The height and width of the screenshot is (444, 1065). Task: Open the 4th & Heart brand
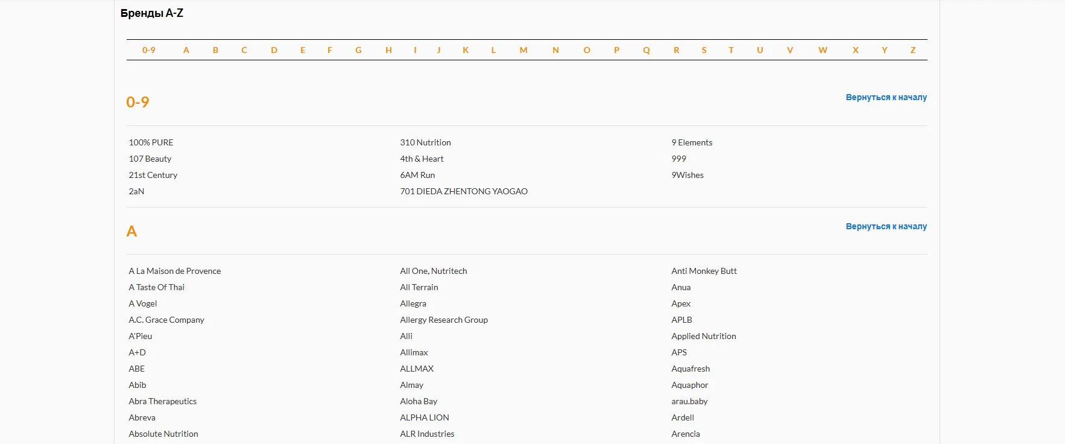click(x=421, y=159)
